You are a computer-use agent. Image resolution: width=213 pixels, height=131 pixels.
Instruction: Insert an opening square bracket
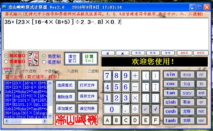[146, 87]
